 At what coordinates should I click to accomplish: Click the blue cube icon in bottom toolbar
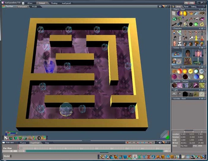click(x=125, y=157)
